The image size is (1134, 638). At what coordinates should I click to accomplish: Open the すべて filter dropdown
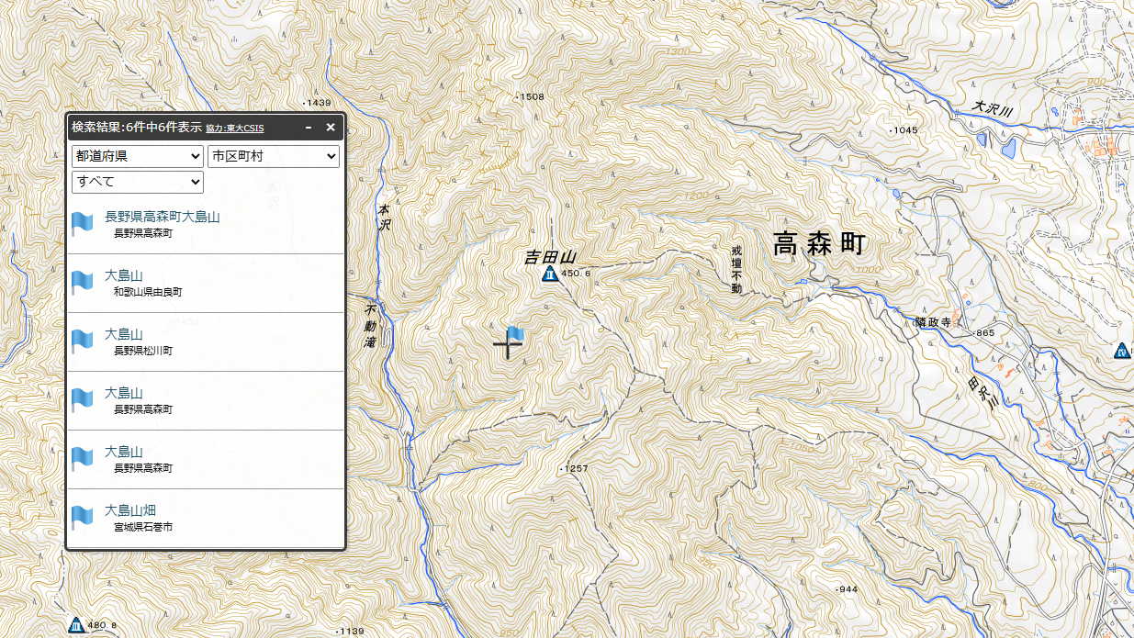tap(138, 182)
